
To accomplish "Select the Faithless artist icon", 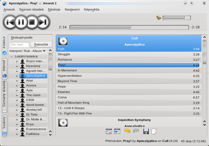I will coord(22,134).
